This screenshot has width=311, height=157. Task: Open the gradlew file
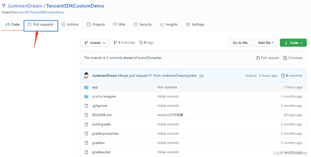click(x=98, y=143)
